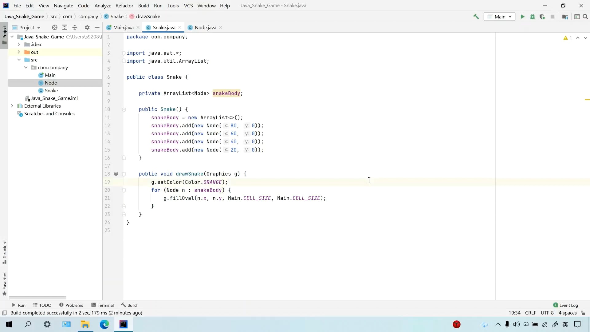This screenshot has height=332, width=590.
Task: Click the CRLF line separator indicator
Action: (x=530, y=313)
